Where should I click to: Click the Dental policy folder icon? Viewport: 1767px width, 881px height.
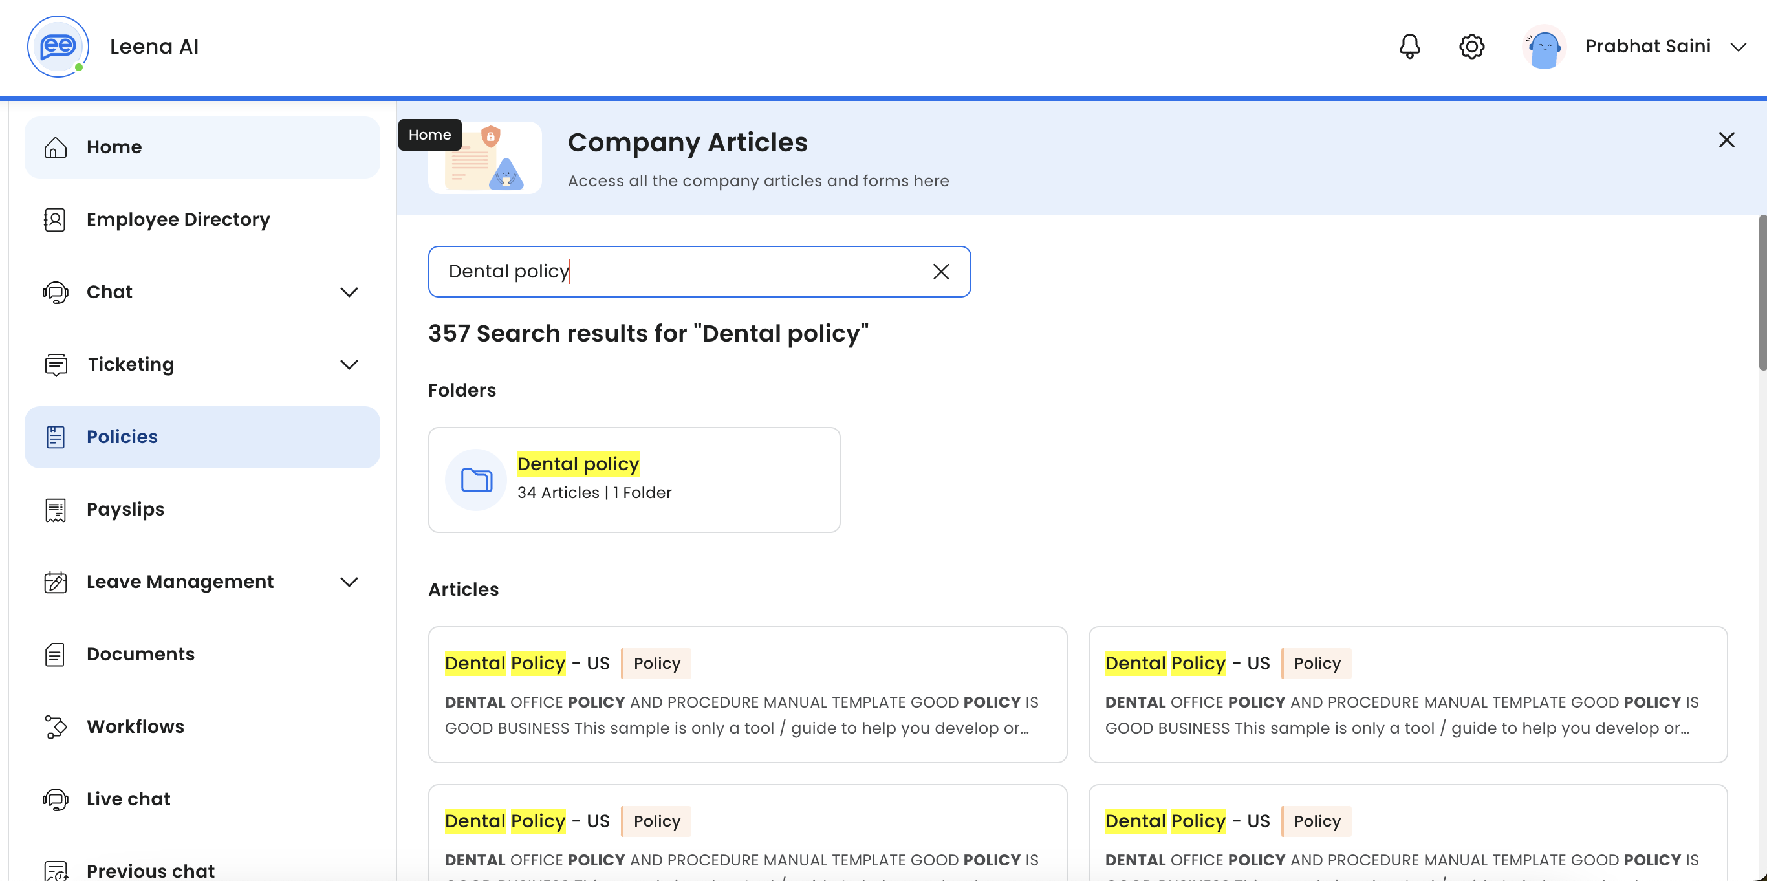pyautogui.click(x=476, y=479)
